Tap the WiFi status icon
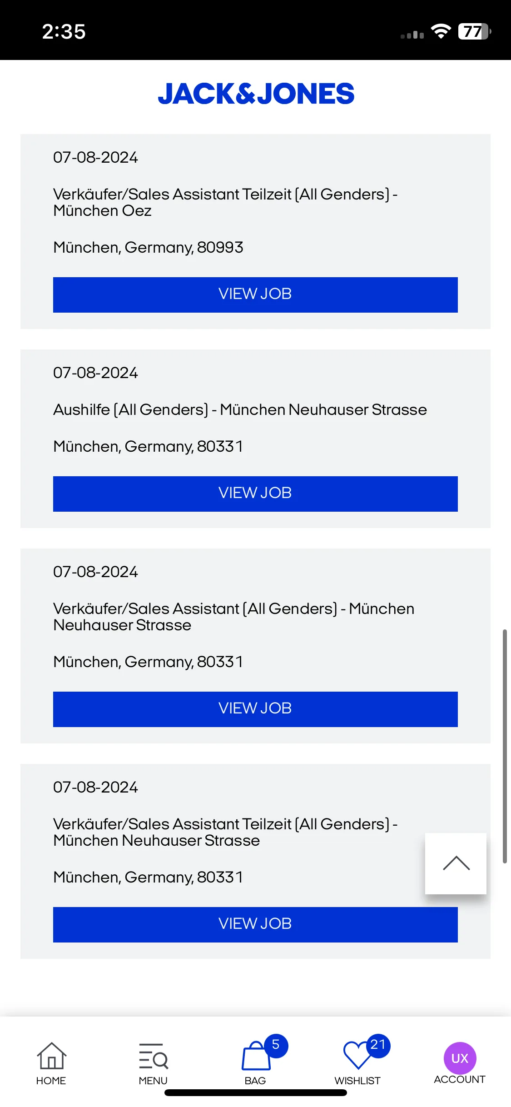Image resolution: width=511 pixels, height=1107 pixels. [441, 31]
